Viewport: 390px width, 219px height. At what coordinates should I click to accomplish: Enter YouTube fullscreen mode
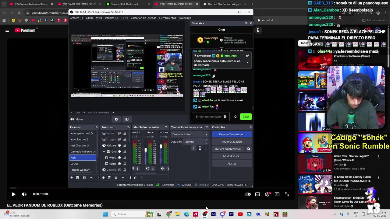[287, 194]
